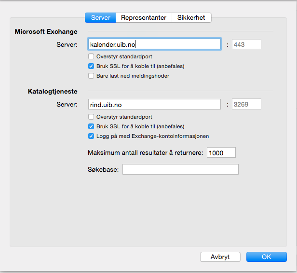
Task: Click the directory port field showing 3269
Action: coord(246,104)
